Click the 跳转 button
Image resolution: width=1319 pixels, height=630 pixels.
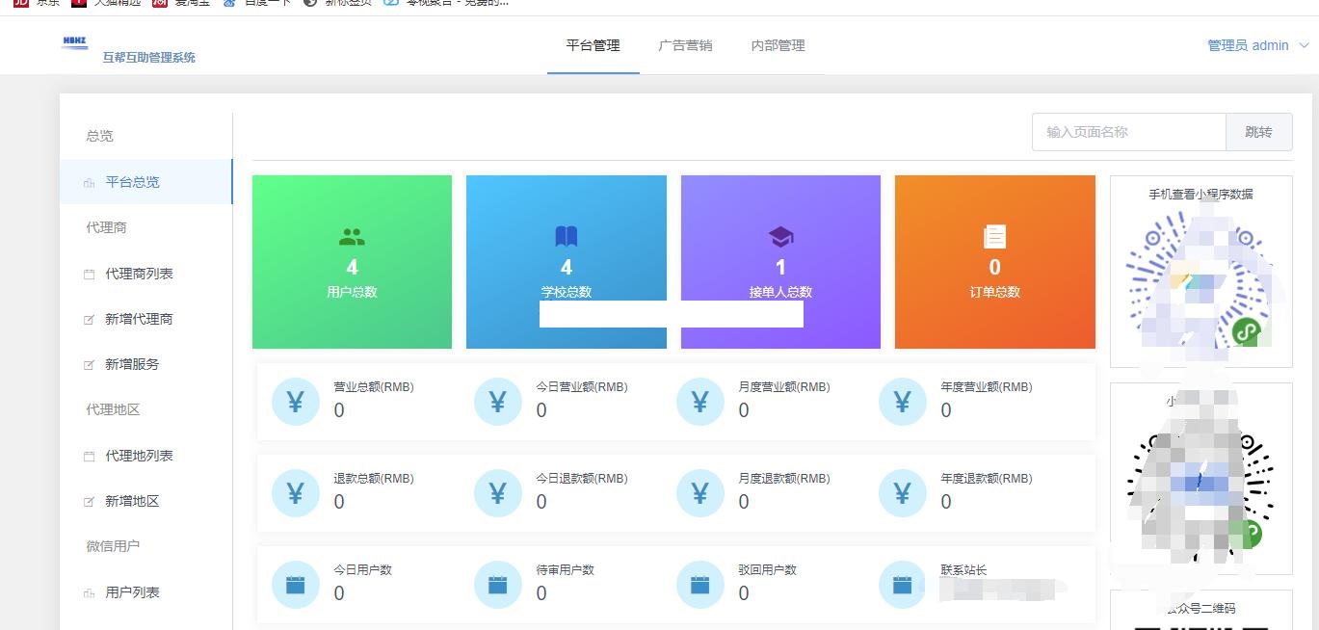coord(1259,132)
